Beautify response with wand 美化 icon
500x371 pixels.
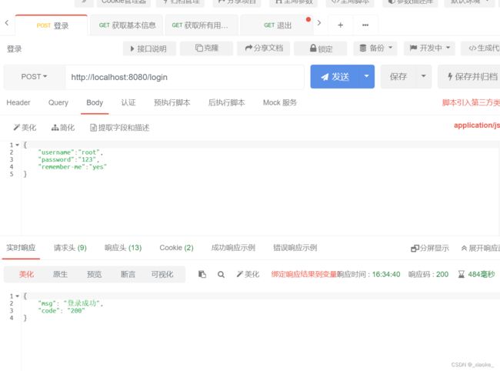point(248,274)
